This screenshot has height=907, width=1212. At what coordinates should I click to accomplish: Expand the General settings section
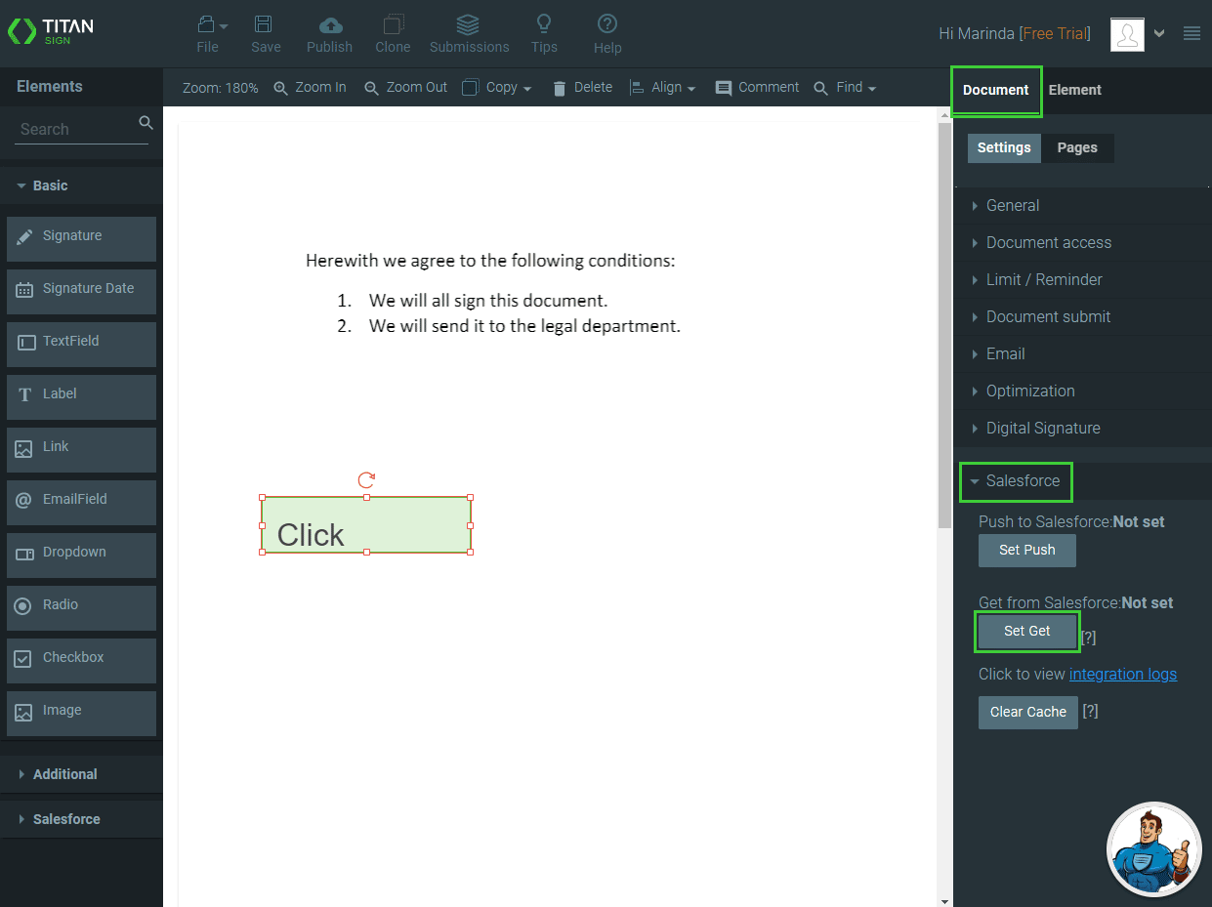1013,205
